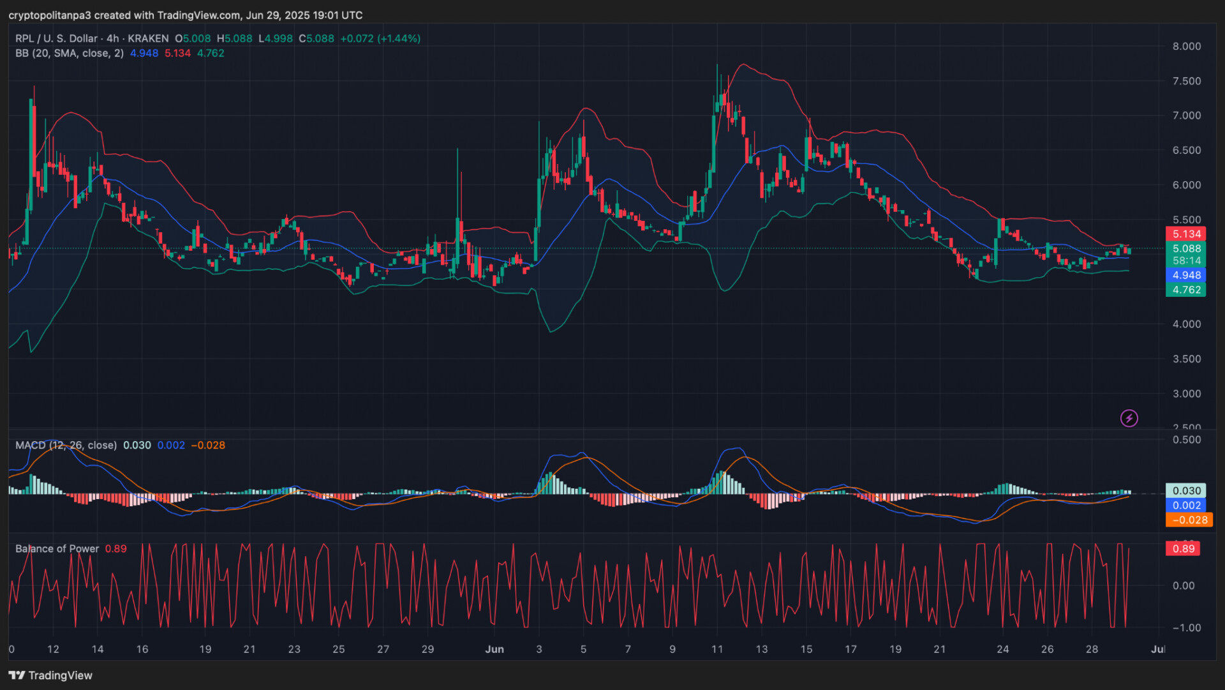Select the Balance of Power indicator label

point(57,549)
